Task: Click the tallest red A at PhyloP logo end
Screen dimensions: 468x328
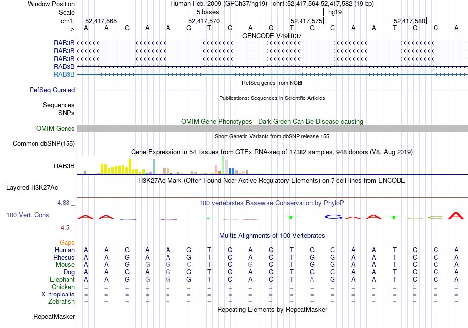Action: click(456, 216)
